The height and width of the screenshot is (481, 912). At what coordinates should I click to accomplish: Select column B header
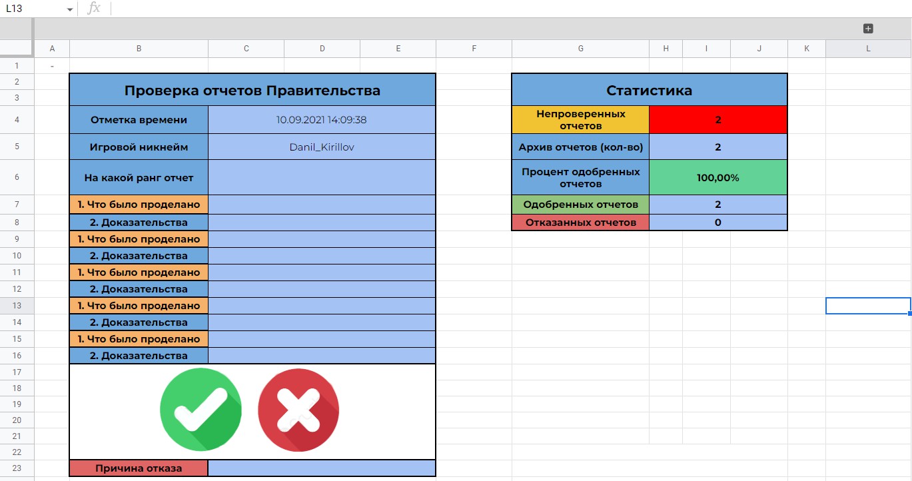coord(139,49)
